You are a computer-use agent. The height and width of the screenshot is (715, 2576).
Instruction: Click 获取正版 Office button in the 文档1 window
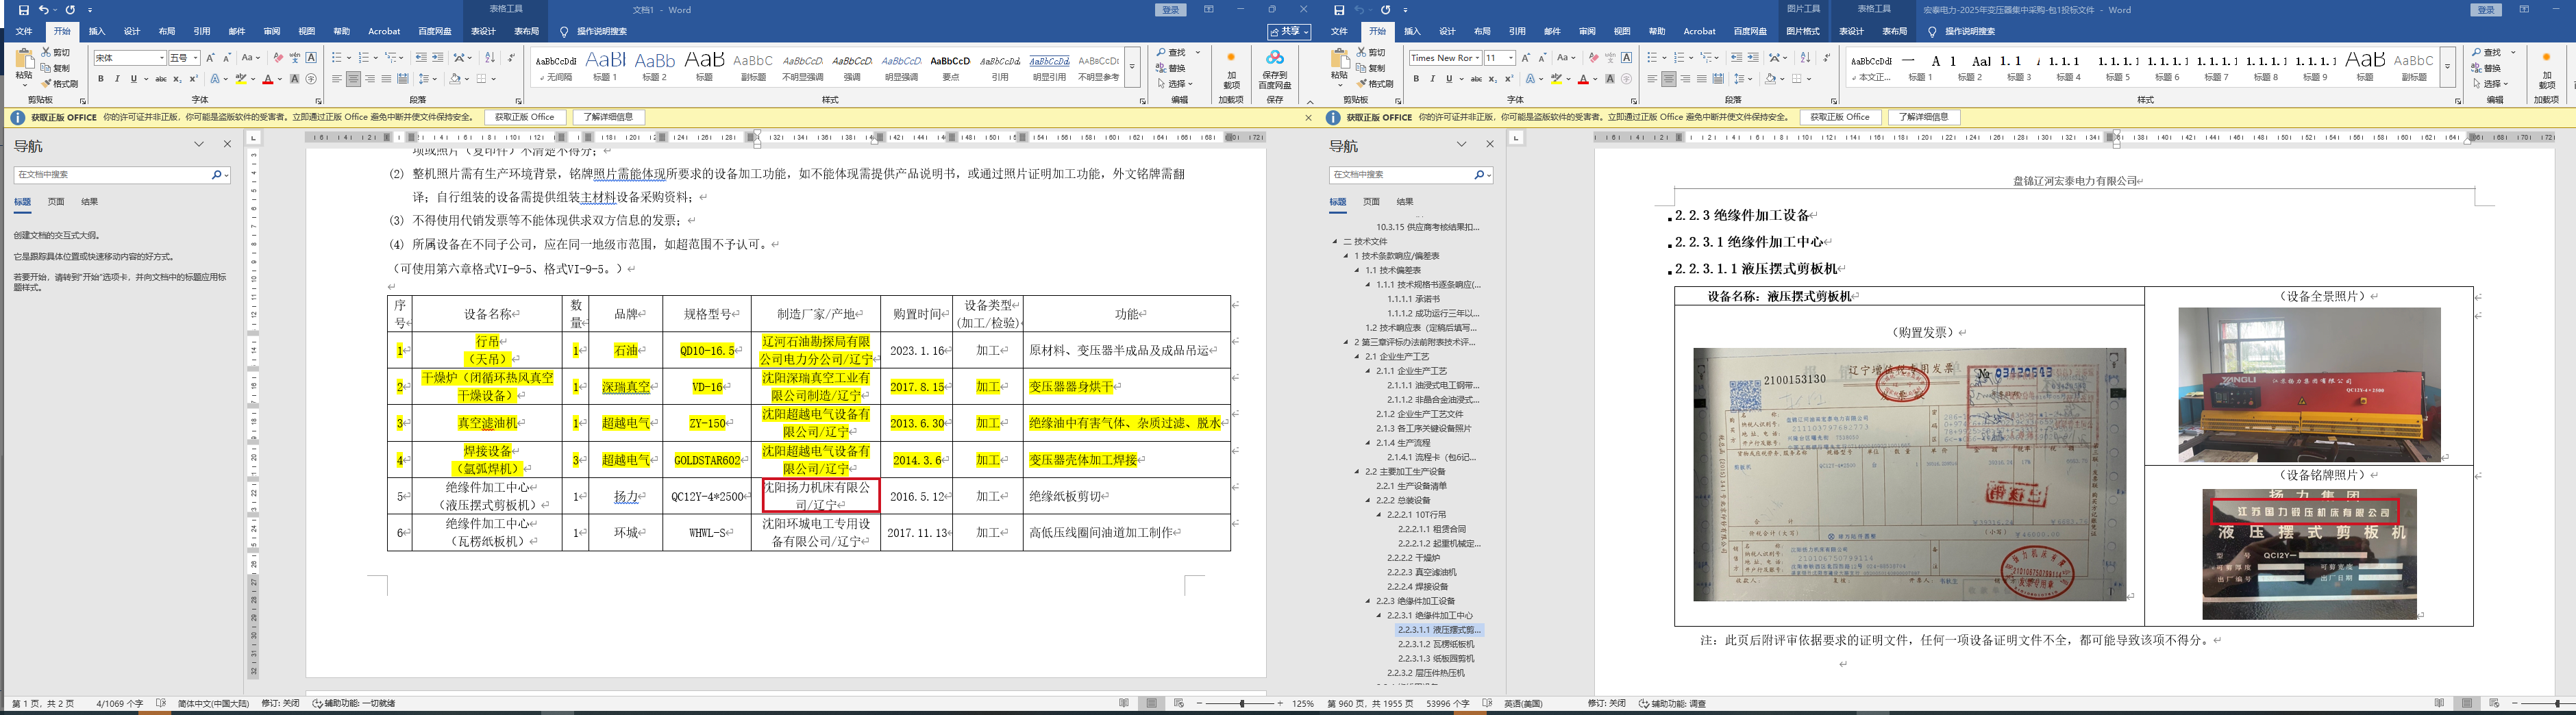click(524, 117)
